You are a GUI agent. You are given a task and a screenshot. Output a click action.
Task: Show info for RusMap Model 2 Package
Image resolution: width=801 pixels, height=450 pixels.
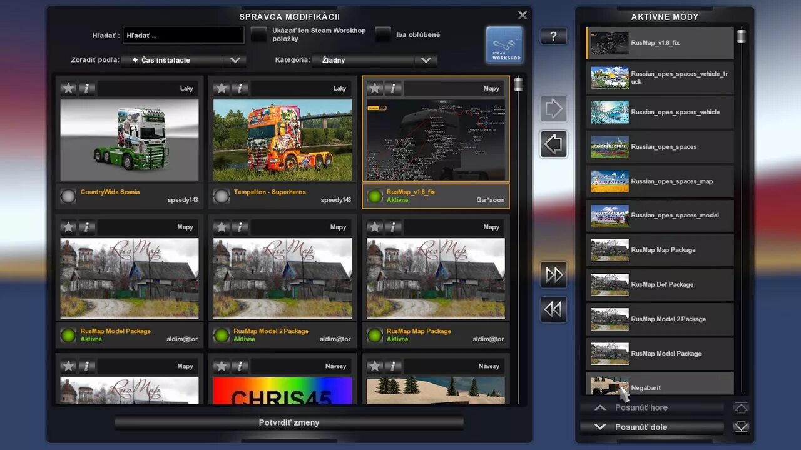tap(240, 227)
